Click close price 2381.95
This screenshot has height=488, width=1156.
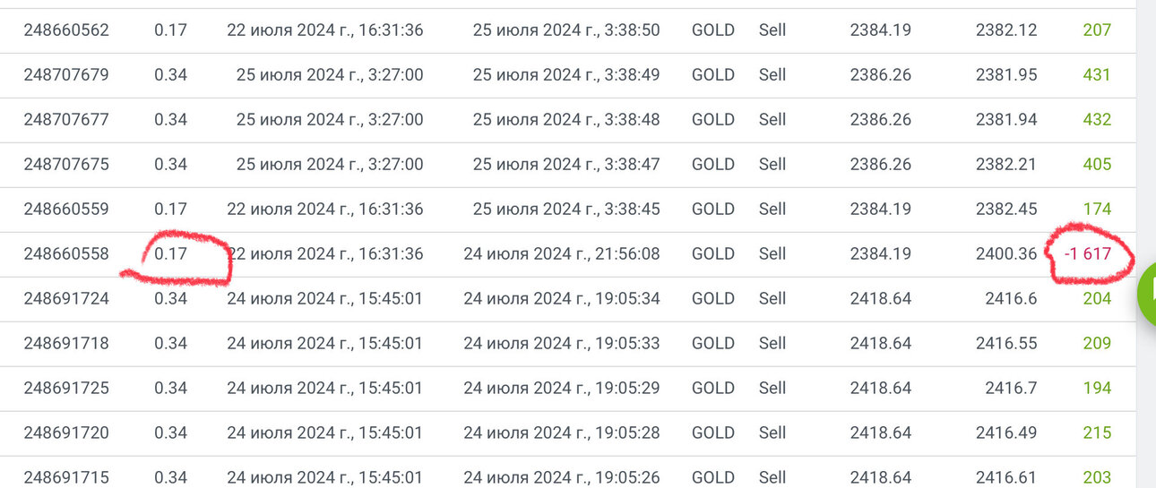(x=1006, y=74)
